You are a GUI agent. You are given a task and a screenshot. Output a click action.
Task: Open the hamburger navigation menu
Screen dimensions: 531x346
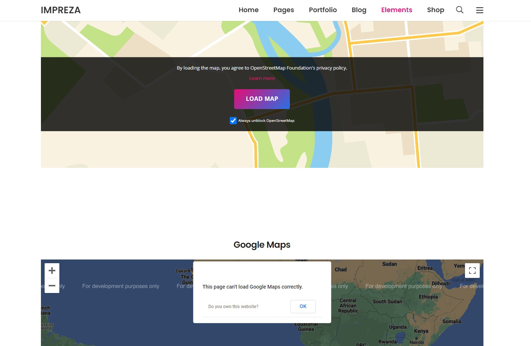pyautogui.click(x=479, y=10)
